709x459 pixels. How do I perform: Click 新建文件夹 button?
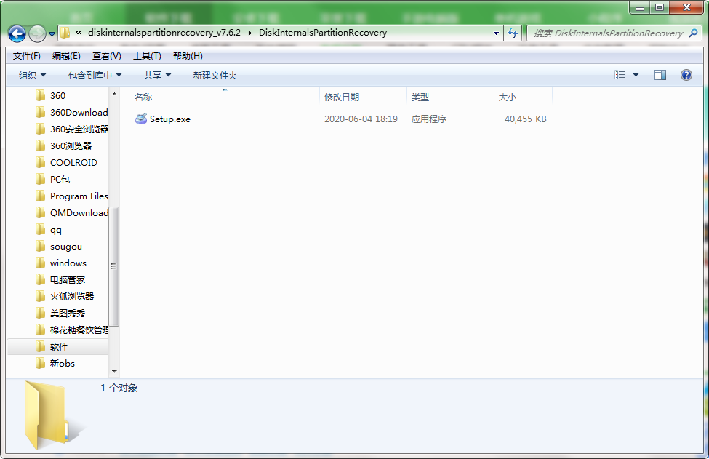pyautogui.click(x=215, y=76)
